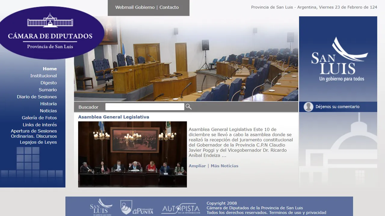The image size is (385, 216).
Task: Open the Institucional menu item
Action: click(43, 76)
